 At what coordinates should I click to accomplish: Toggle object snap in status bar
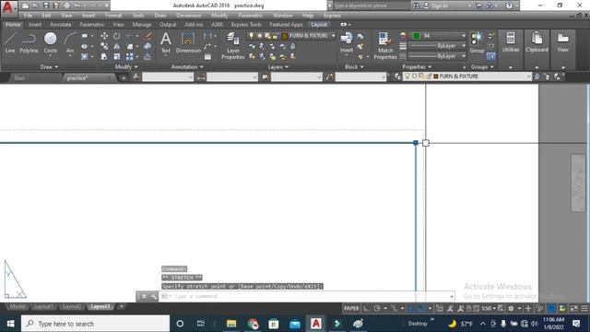click(422, 308)
